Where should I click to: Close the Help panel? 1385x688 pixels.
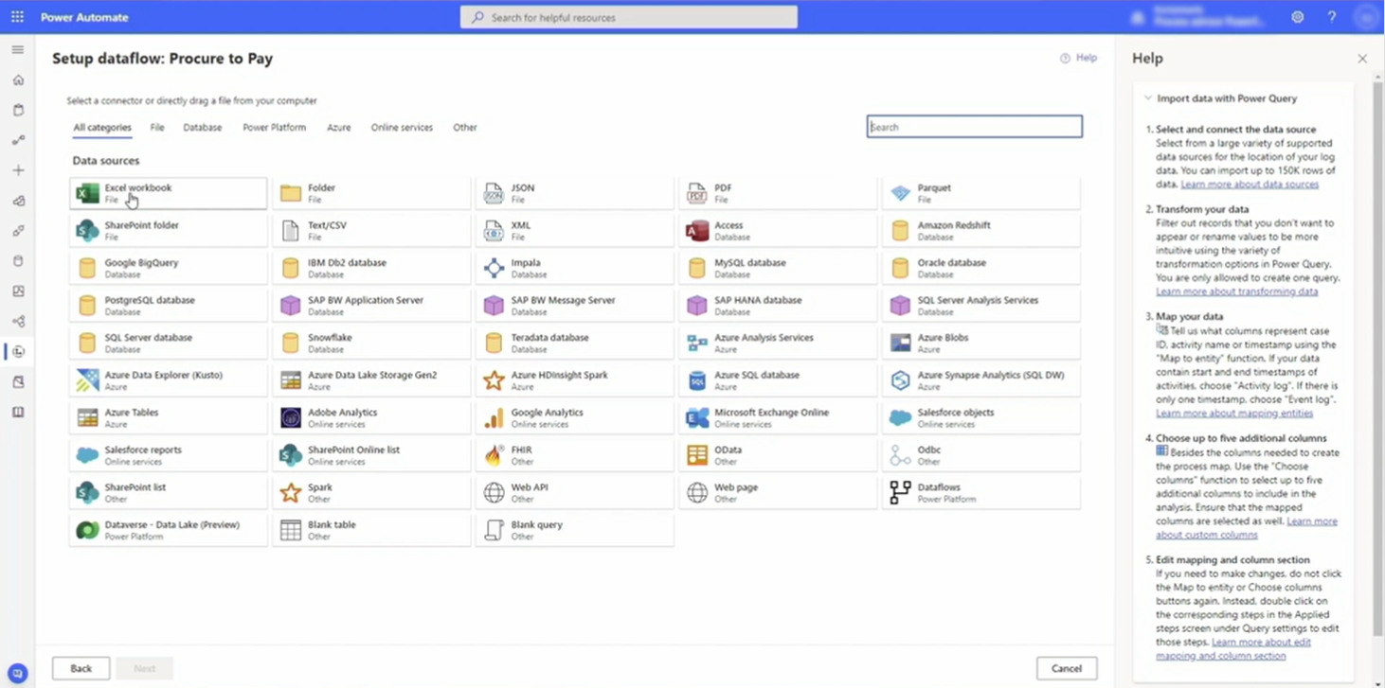(x=1362, y=58)
